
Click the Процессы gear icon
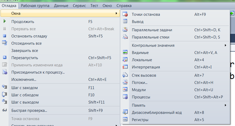tap(125, 97)
